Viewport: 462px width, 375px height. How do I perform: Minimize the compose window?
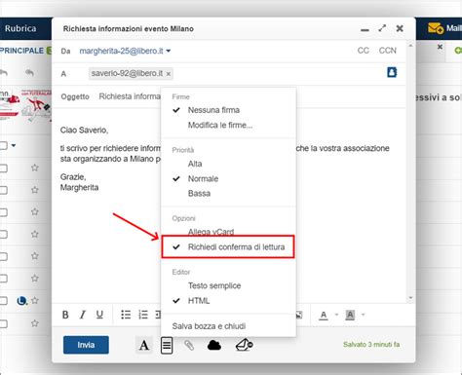pos(365,29)
